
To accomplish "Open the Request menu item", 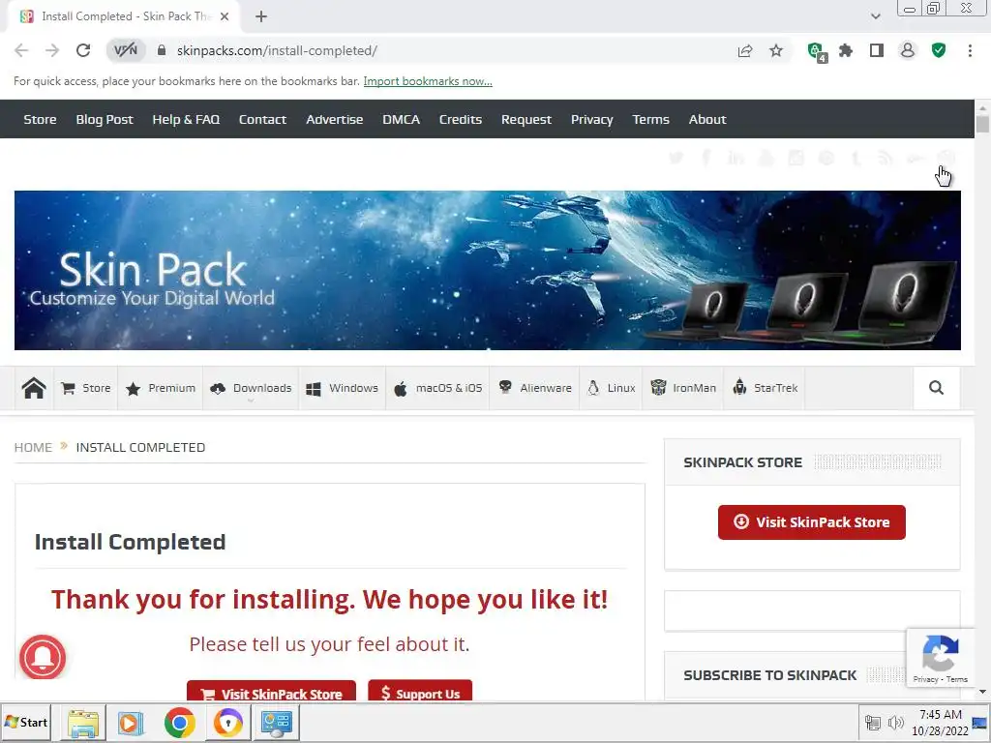I will coord(526,119).
